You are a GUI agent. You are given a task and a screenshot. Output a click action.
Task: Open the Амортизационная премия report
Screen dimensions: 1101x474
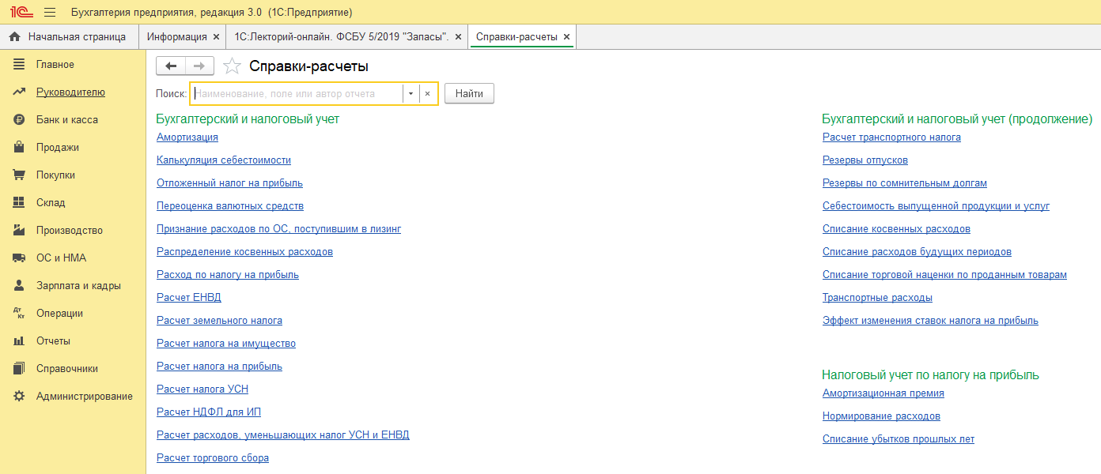pos(883,393)
